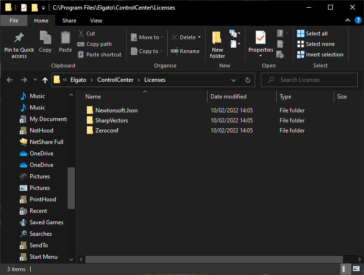Click the Copy icon in Clipboard group
The height and width of the screenshot is (275, 364).
tap(45, 38)
